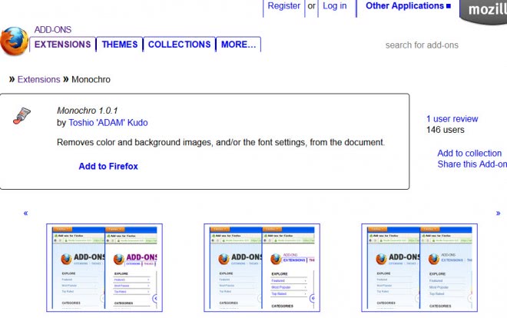Open the middle screenshot thumbnail

point(262,267)
